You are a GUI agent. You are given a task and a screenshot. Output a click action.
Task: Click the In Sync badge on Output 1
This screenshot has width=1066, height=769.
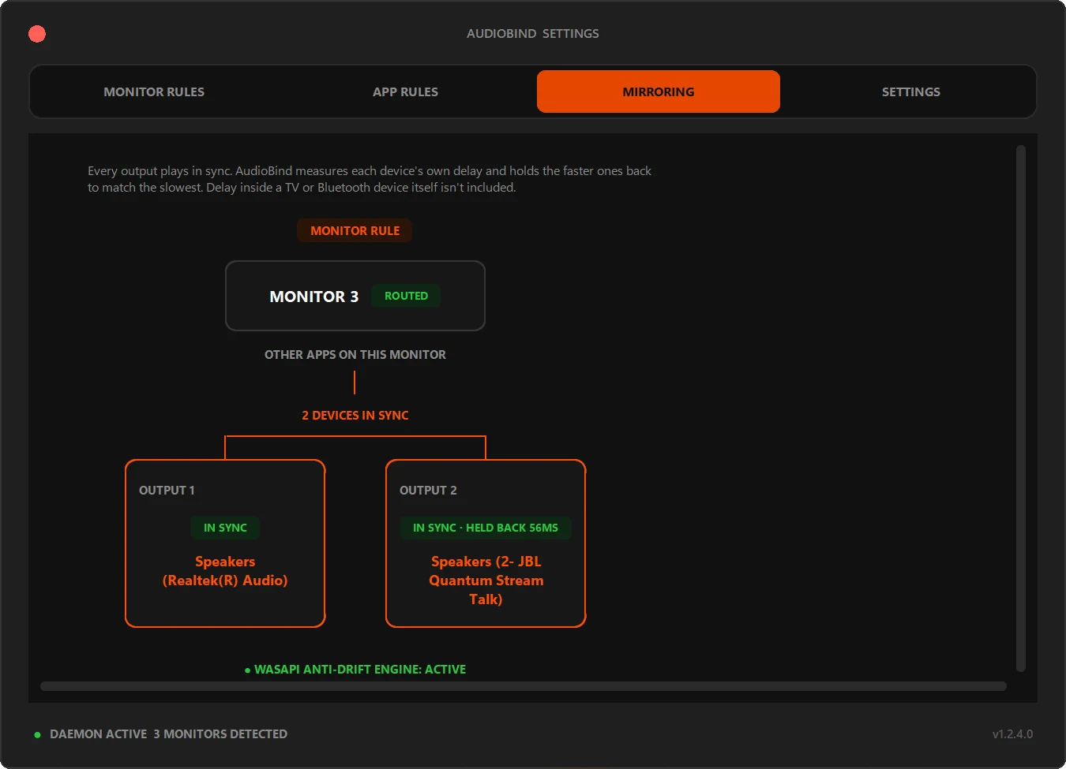point(225,528)
